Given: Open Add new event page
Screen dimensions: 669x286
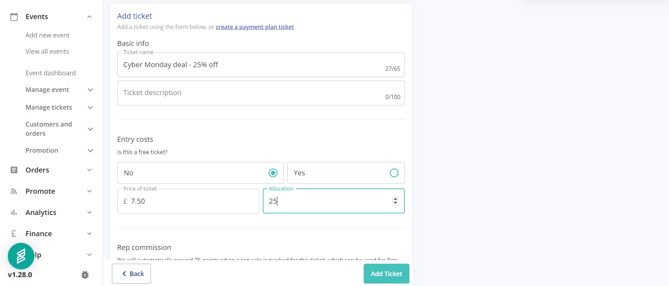Looking at the screenshot, I should (47, 35).
